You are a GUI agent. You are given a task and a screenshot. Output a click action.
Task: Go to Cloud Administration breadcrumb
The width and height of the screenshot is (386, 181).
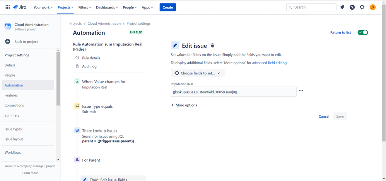(x=104, y=24)
